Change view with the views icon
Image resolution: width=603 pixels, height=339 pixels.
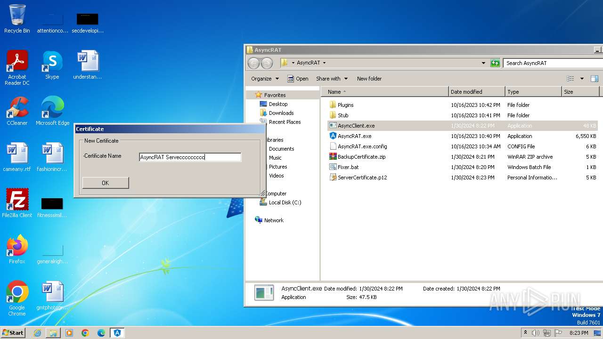[x=570, y=79]
